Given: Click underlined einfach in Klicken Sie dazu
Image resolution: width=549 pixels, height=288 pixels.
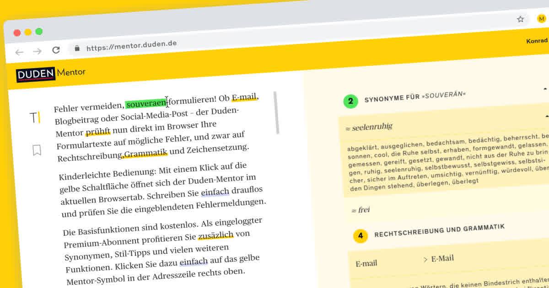Looking at the screenshot, I should 194,262.
